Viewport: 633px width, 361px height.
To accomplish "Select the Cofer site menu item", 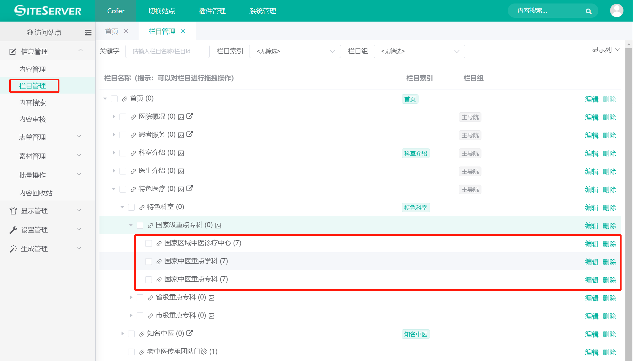I will click(116, 11).
